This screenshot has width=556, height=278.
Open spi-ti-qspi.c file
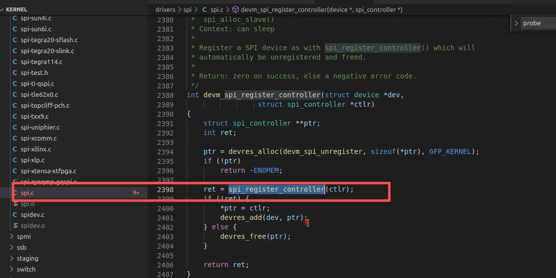click(x=37, y=84)
